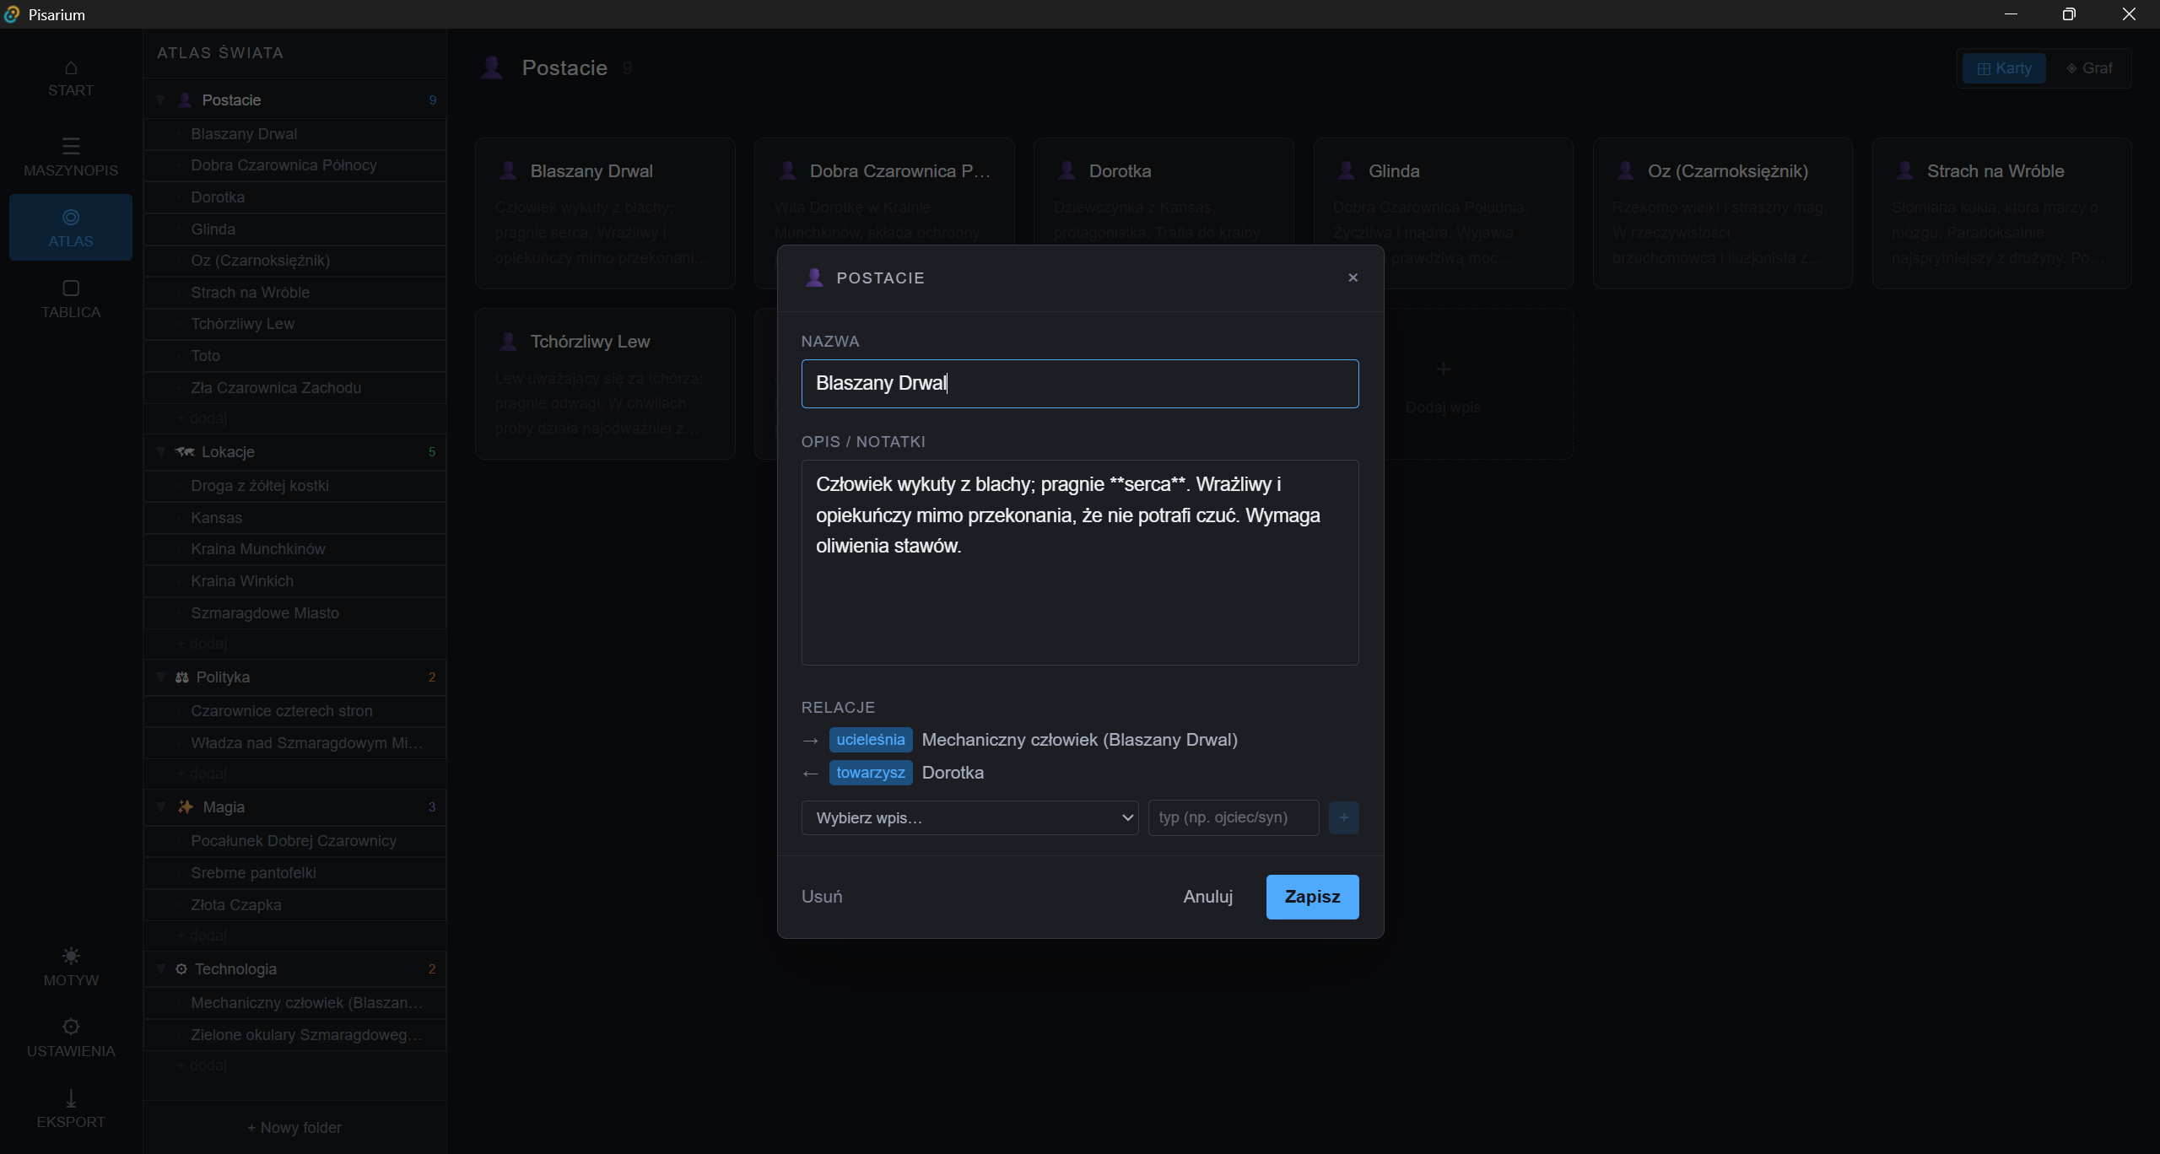Select Glinda in the atlas tree
The height and width of the screenshot is (1154, 2160).
coord(294,229)
